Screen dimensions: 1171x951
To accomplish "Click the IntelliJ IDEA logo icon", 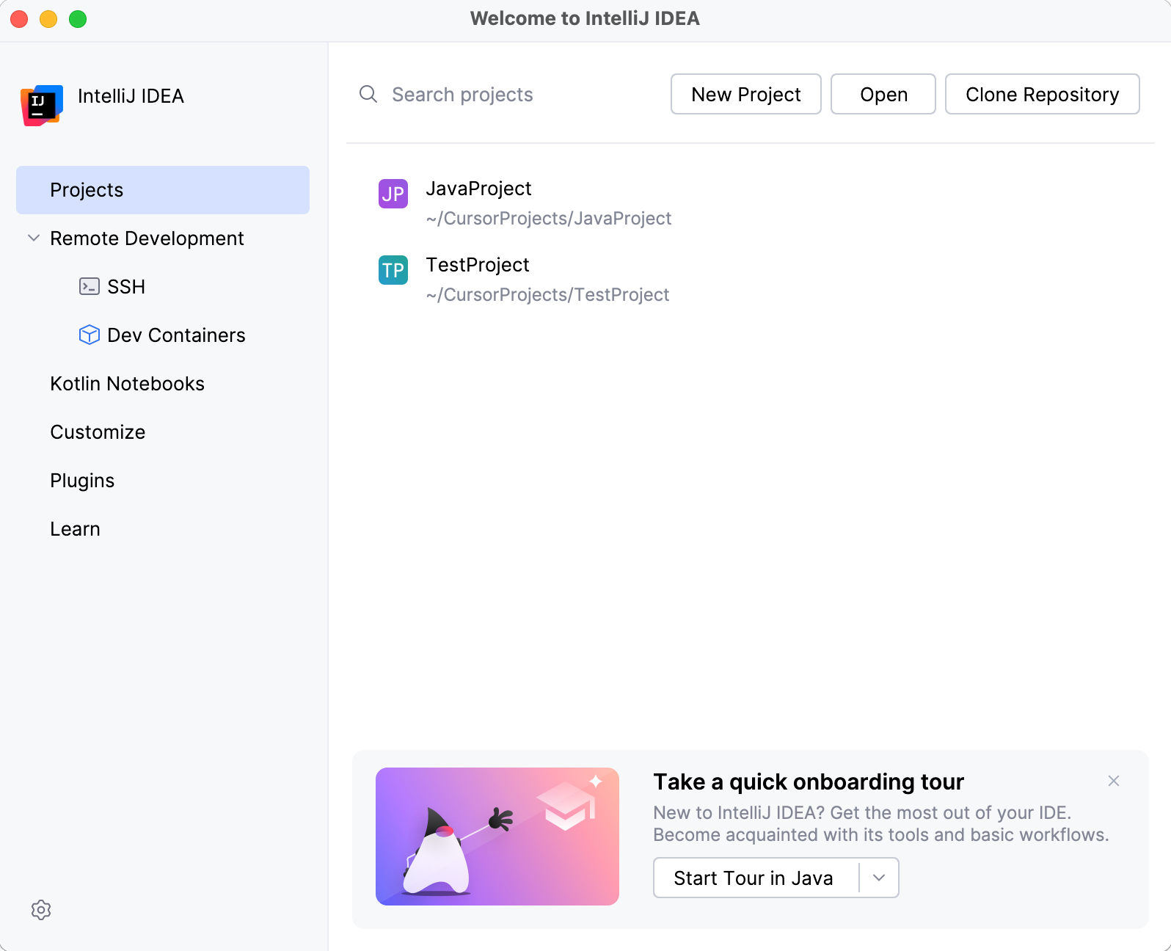I will click(x=42, y=105).
